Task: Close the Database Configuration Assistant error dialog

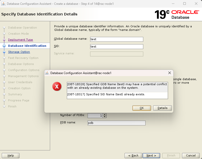Action: (170, 73)
